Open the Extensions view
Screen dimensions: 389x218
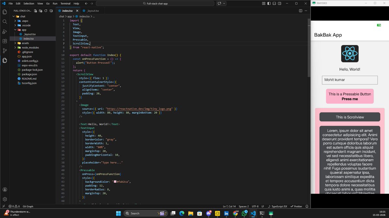[5, 41]
